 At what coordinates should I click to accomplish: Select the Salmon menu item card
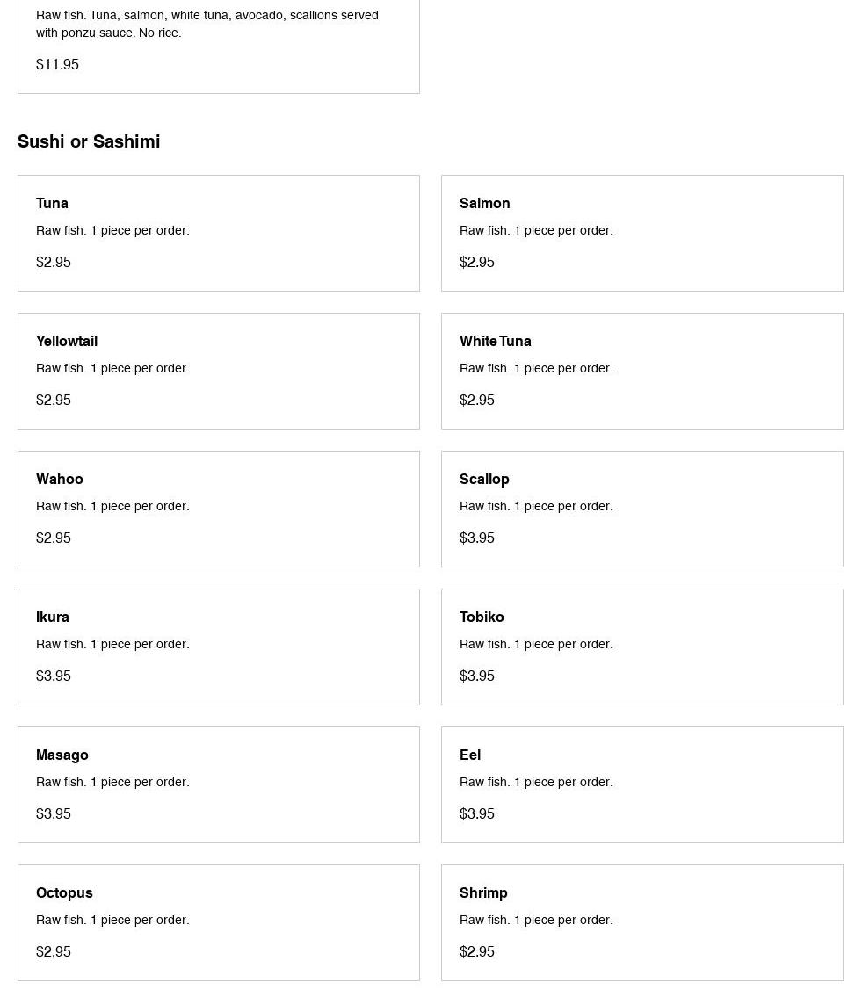coord(641,233)
